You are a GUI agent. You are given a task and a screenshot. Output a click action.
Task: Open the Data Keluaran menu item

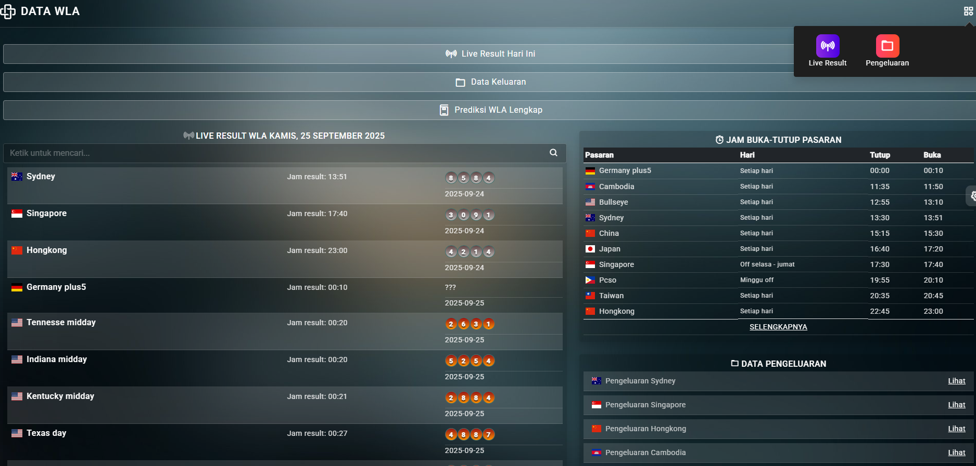[489, 82]
